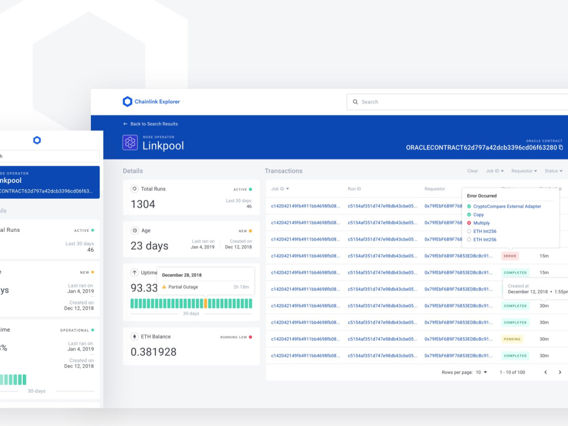This screenshot has width=568, height=426.
Task: Click the '1 - 10 of 100' pagination text
Action: point(512,372)
